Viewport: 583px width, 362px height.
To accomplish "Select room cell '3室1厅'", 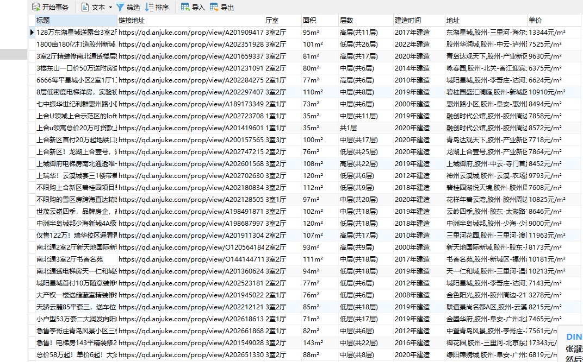I will click(x=283, y=199).
